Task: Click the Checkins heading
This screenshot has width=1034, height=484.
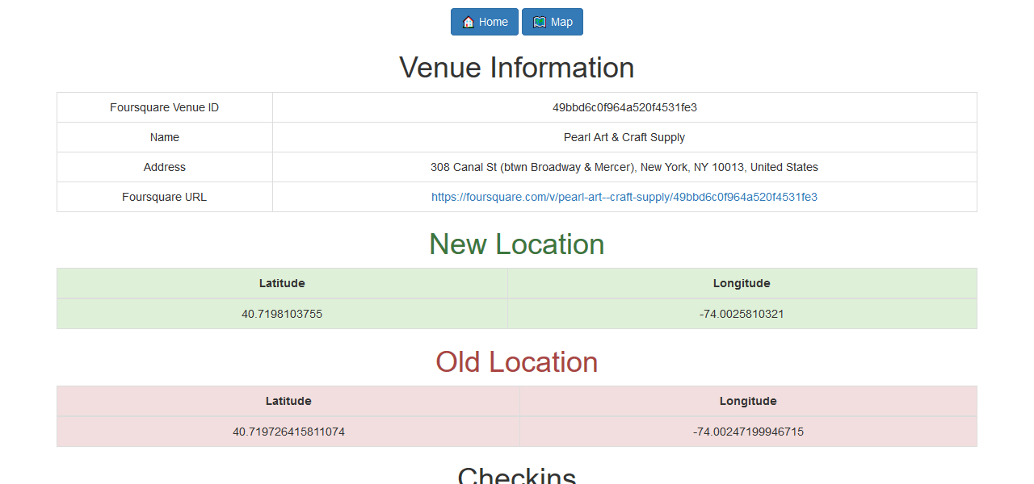Action: [517, 476]
